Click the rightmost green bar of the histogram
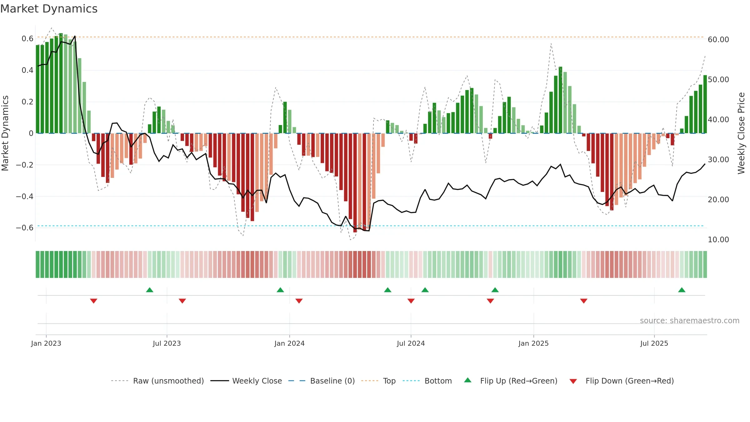 (x=705, y=104)
